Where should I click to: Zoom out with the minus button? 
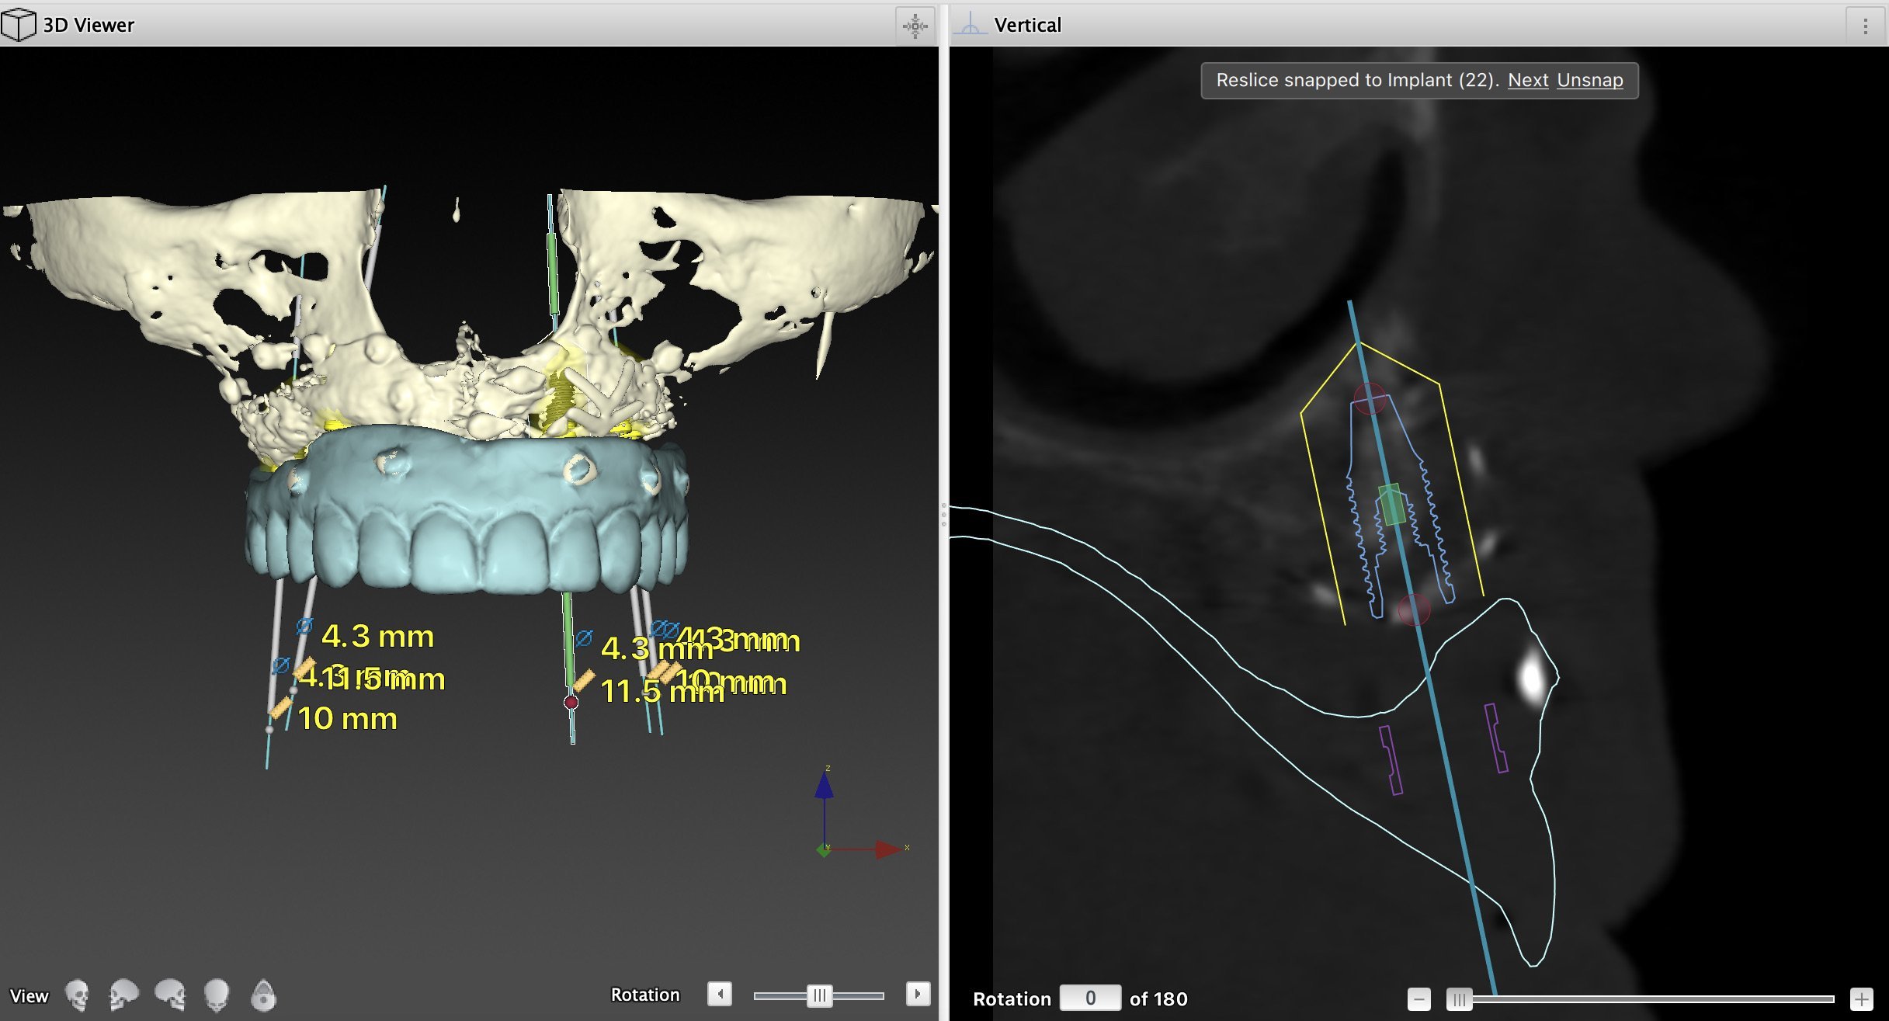tap(1418, 999)
